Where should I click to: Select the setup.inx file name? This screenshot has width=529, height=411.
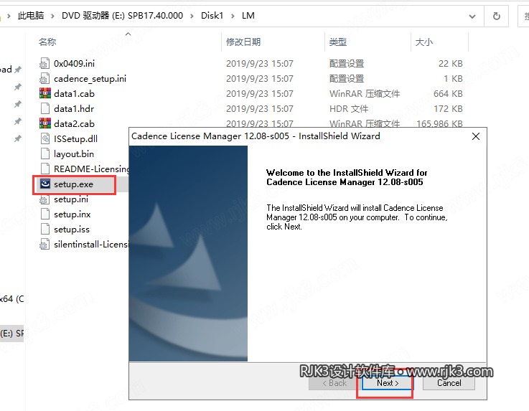pos(72,214)
